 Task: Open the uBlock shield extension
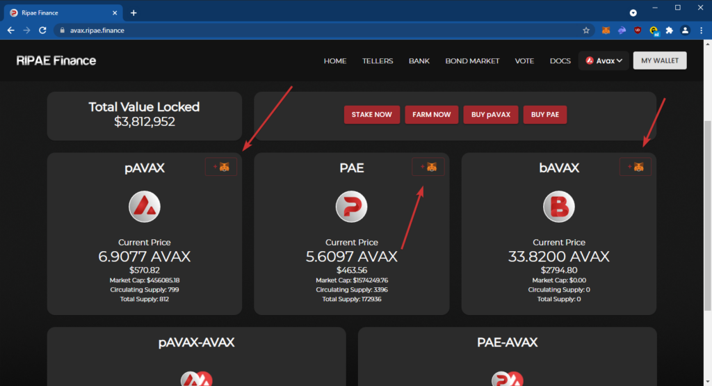pyautogui.click(x=638, y=31)
